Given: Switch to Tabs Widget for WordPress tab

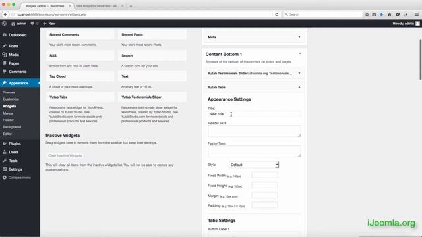Looking at the screenshot, I should (98, 6).
